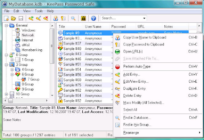Click the Add Entry key toolbar icon
This screenshot has width=204, height=140.
(x=31, y=18)
